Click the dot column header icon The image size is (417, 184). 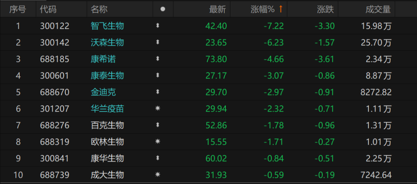(x=163, y=9)
